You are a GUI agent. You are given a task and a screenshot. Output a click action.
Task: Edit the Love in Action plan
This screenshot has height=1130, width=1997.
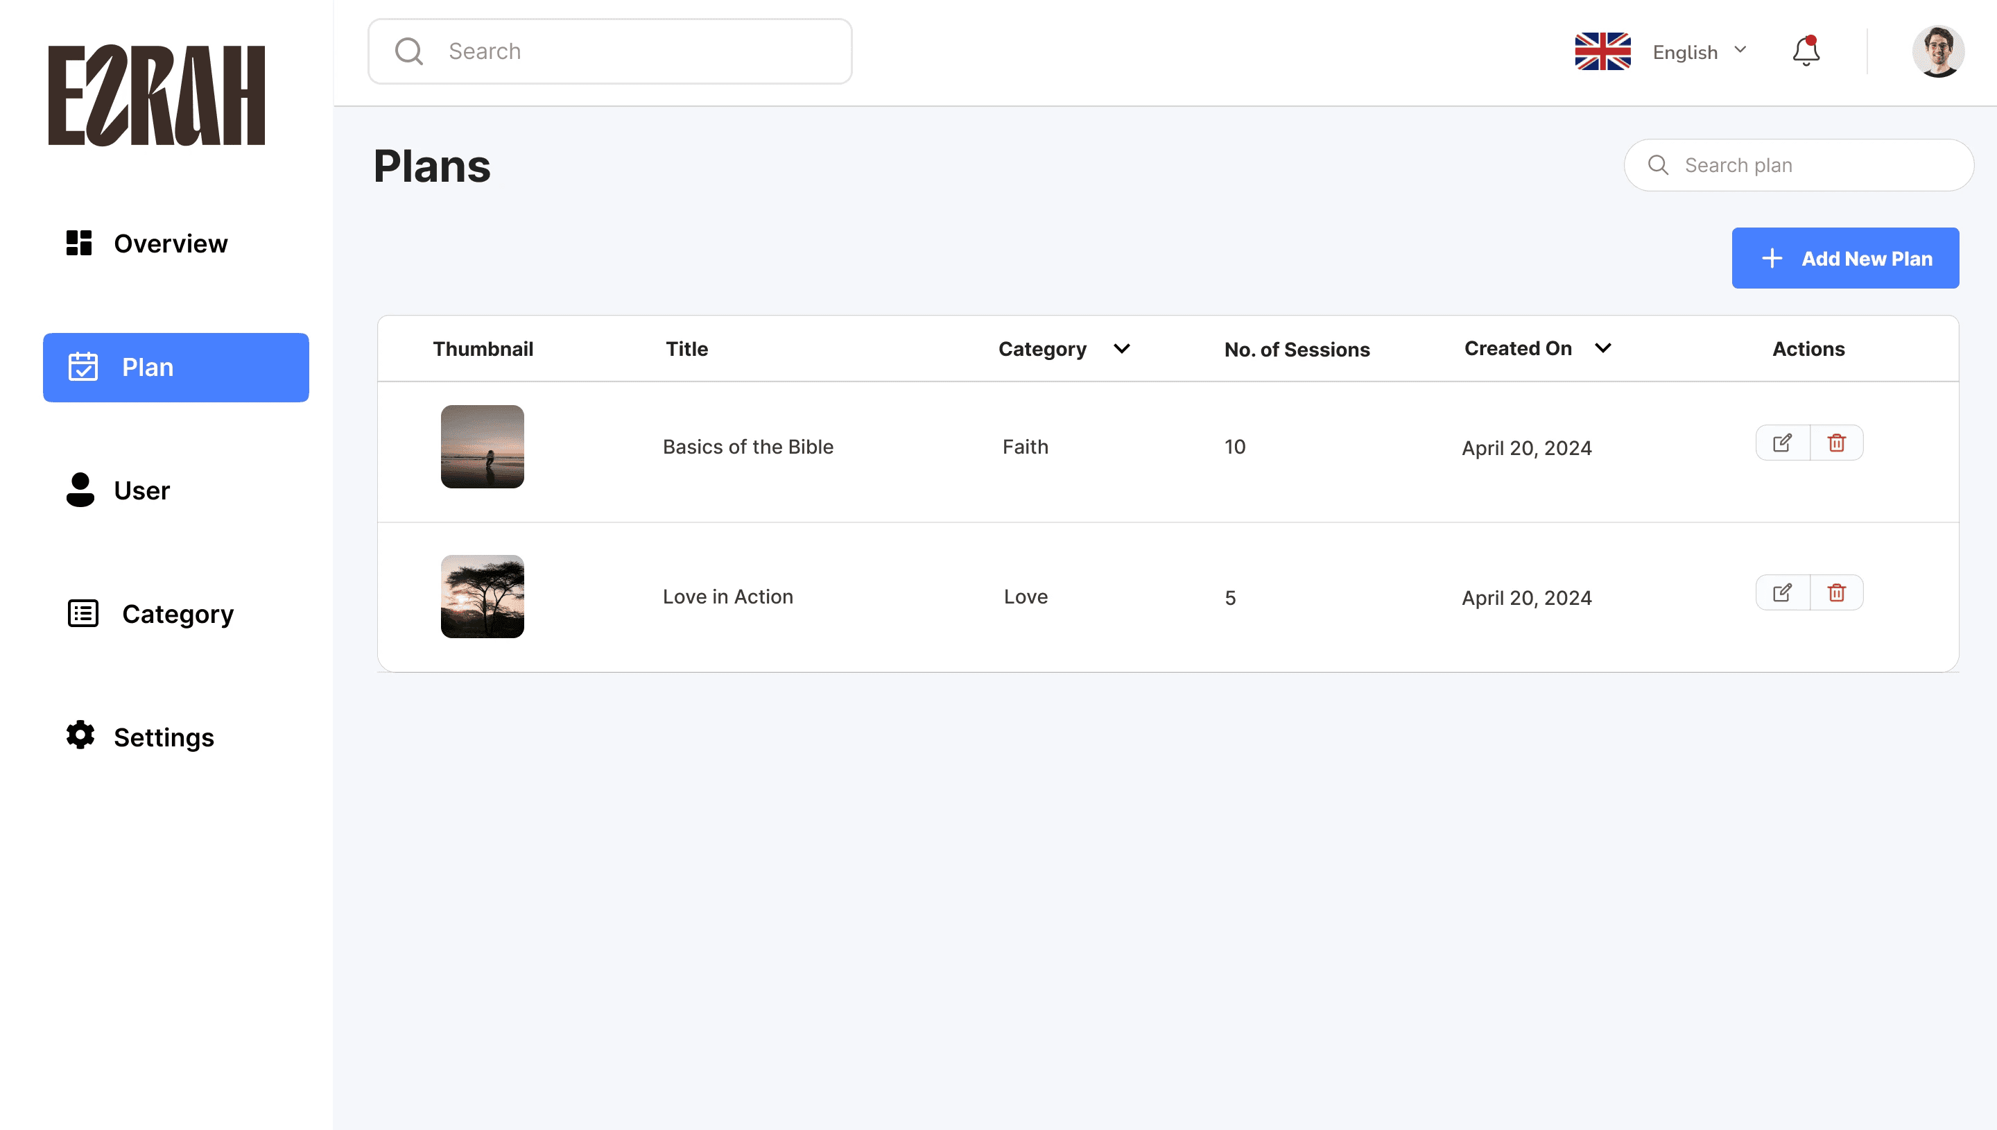pos(1782,593)
